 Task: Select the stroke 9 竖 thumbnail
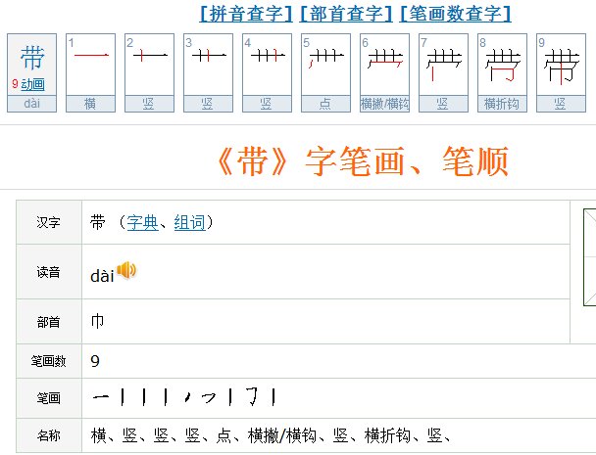[561, 72]
